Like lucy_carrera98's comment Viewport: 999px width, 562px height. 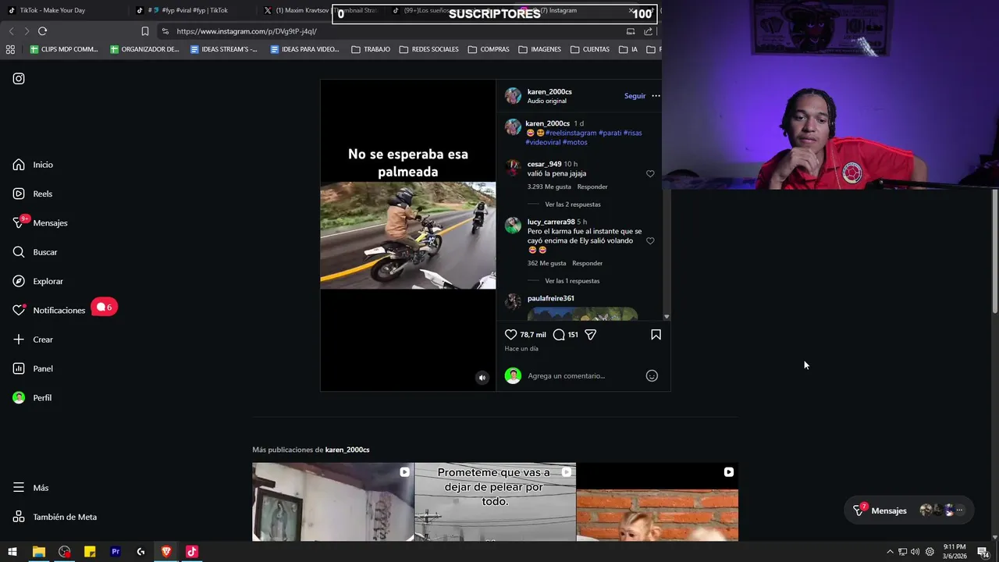pos(650,241)
